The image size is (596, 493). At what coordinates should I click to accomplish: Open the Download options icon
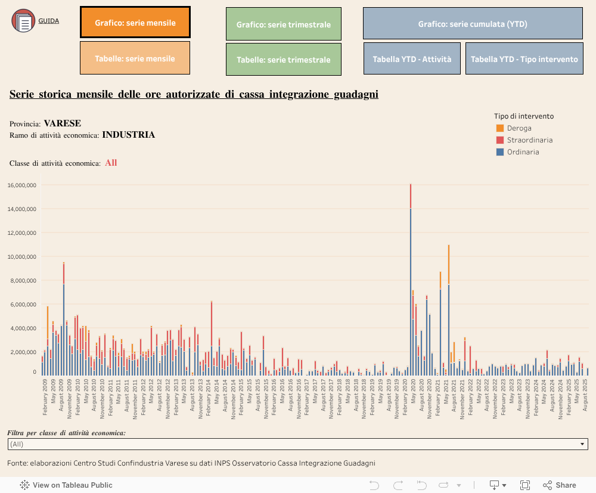point(494,485)
